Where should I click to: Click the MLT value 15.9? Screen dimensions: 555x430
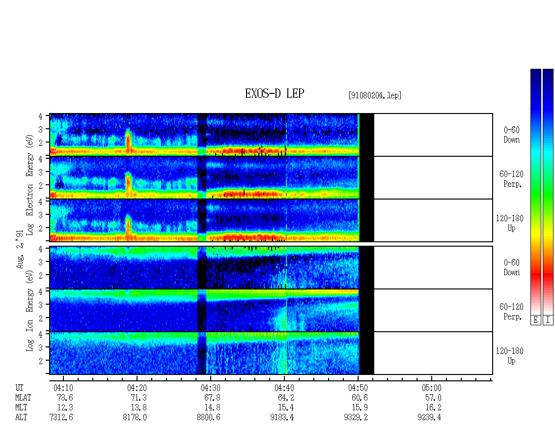click(360, 408)
